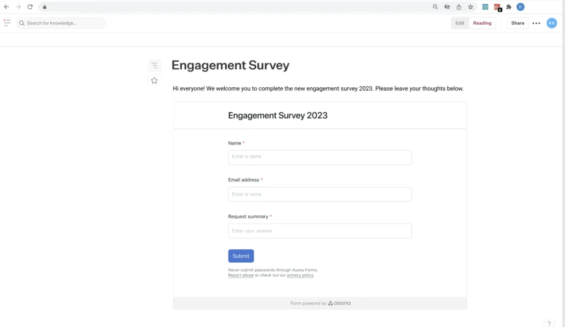565x327 pixels.
Task: Click the browser reload page icon
Action: click(x=30, y=7)
